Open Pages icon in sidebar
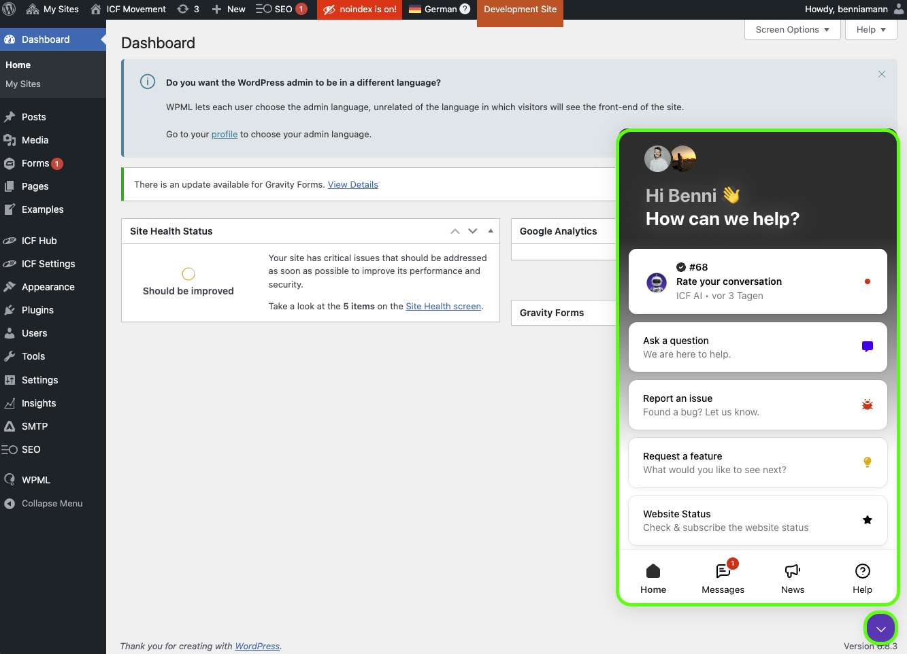Viewport: 907px width, 654px height. tap(10, 186)
